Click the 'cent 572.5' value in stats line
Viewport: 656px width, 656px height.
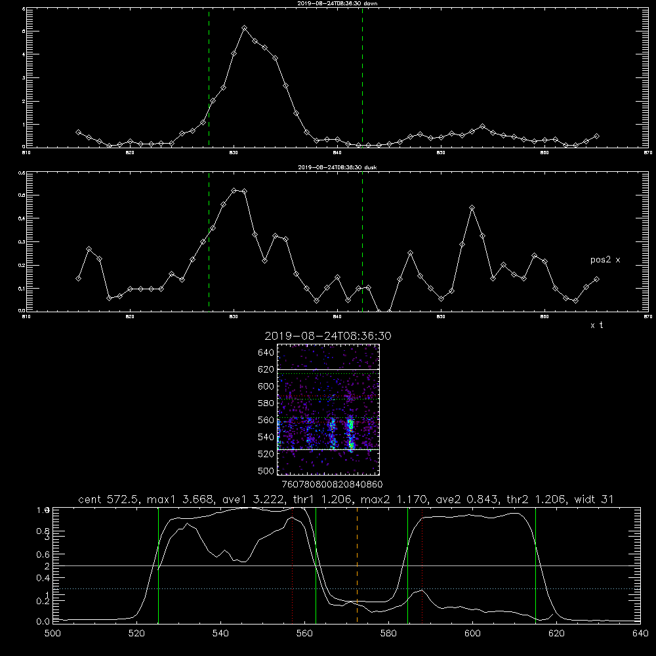108,499
